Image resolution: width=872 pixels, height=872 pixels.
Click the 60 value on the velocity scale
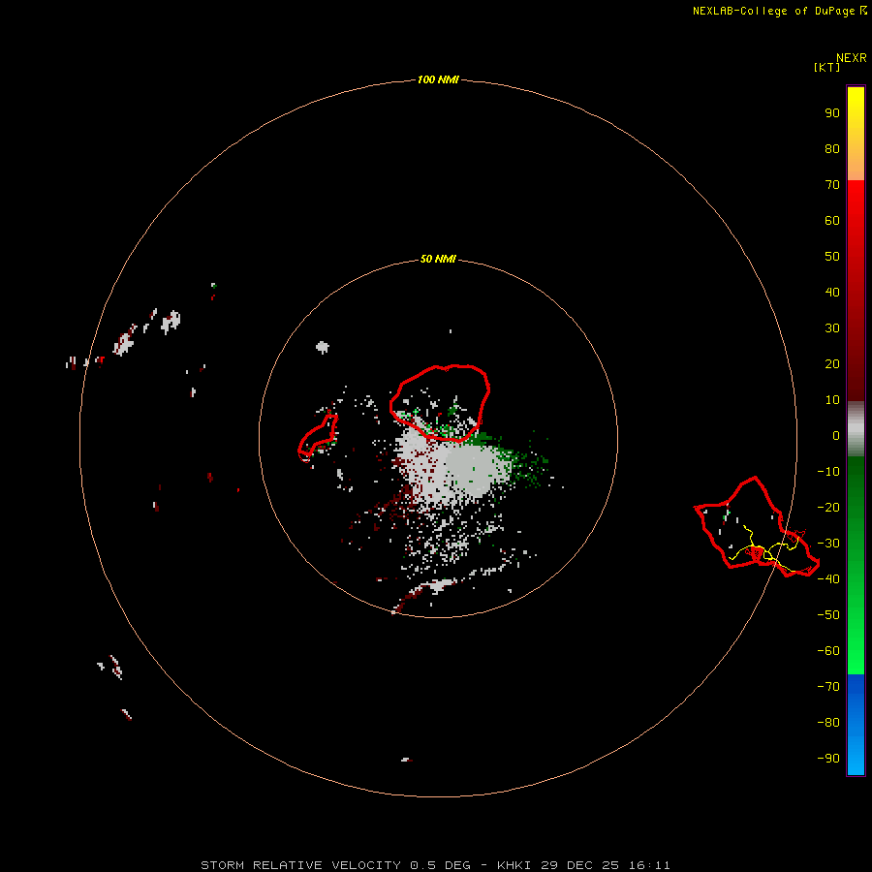click(x=832, y=220)
